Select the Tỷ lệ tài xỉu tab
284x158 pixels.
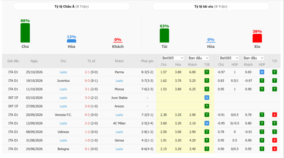point(211,7)
